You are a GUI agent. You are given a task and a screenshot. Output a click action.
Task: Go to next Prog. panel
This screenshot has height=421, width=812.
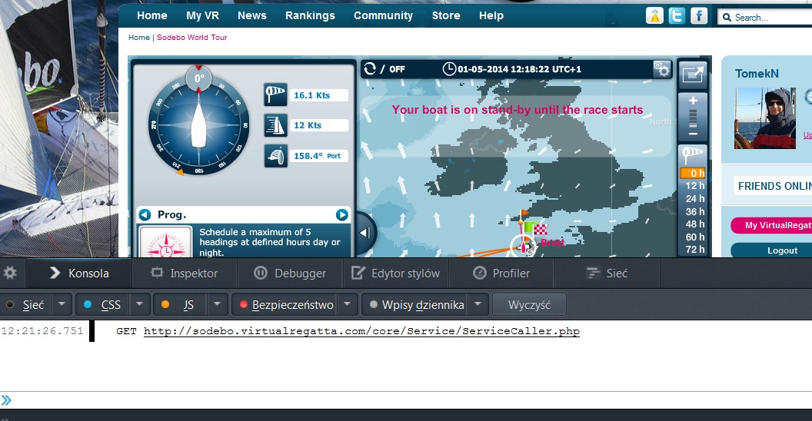coord(341,214)
